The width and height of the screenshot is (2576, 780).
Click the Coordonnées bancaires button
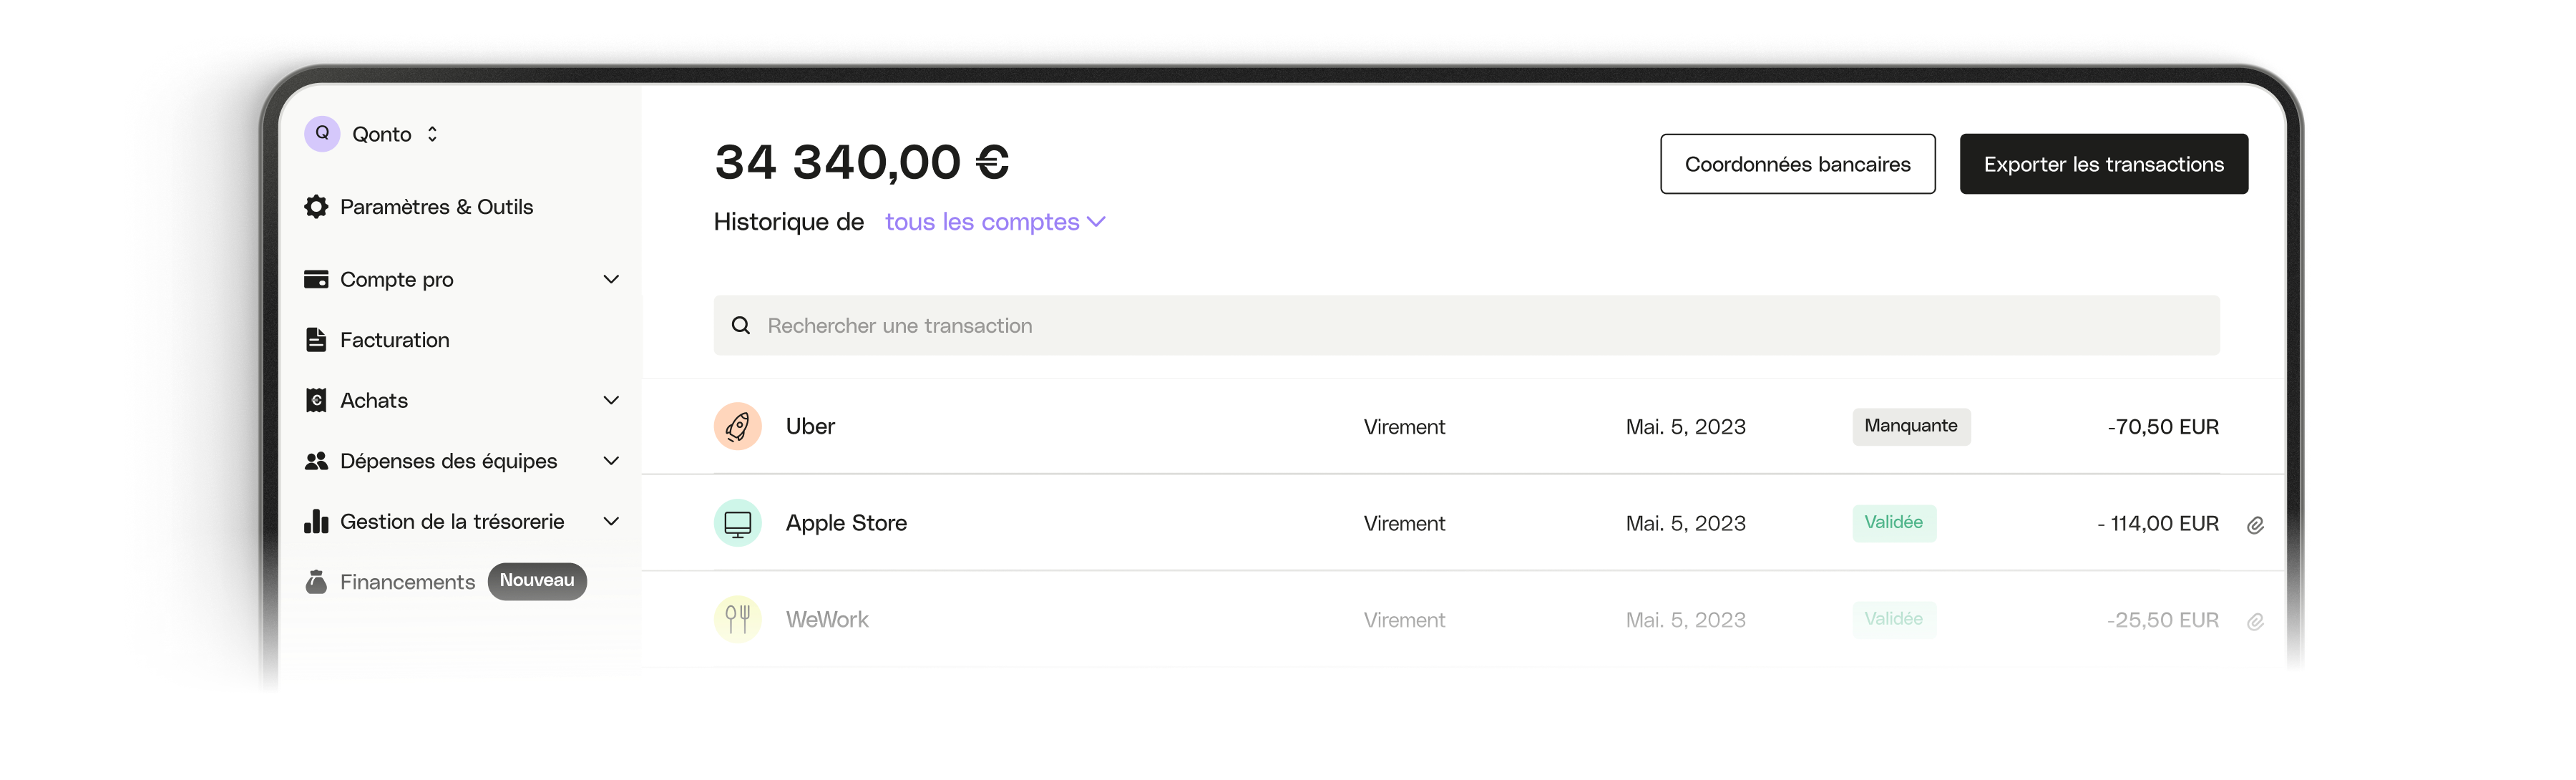[x=1797, y=164]
